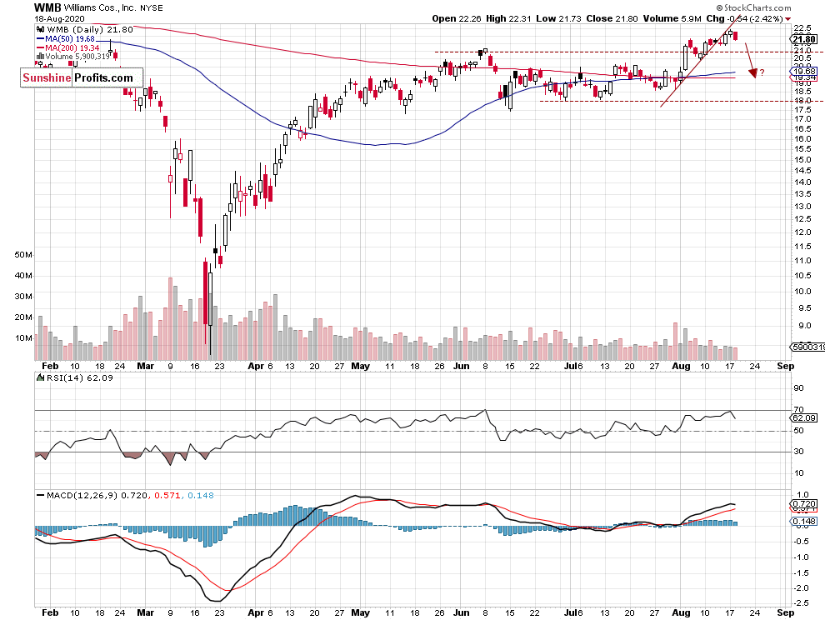Click the Apr label under price chart

pos(256,367)
